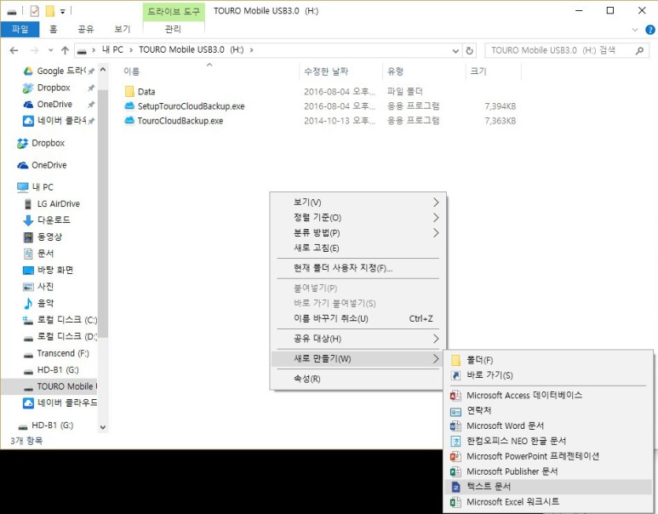Click the 한컴오피스 NEO 한글 문서 icon
Image resolution: width=658 pixels, height=514 pixels.
coord(455,441)
